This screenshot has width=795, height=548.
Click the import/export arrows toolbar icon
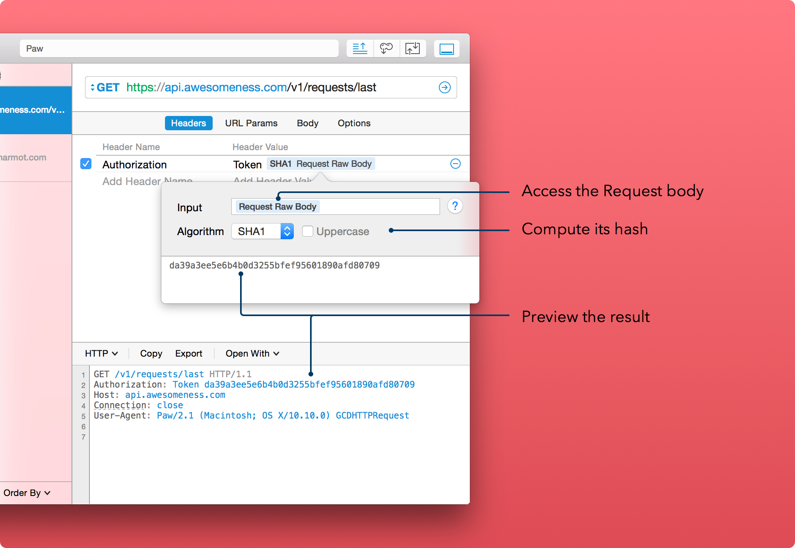413,48
